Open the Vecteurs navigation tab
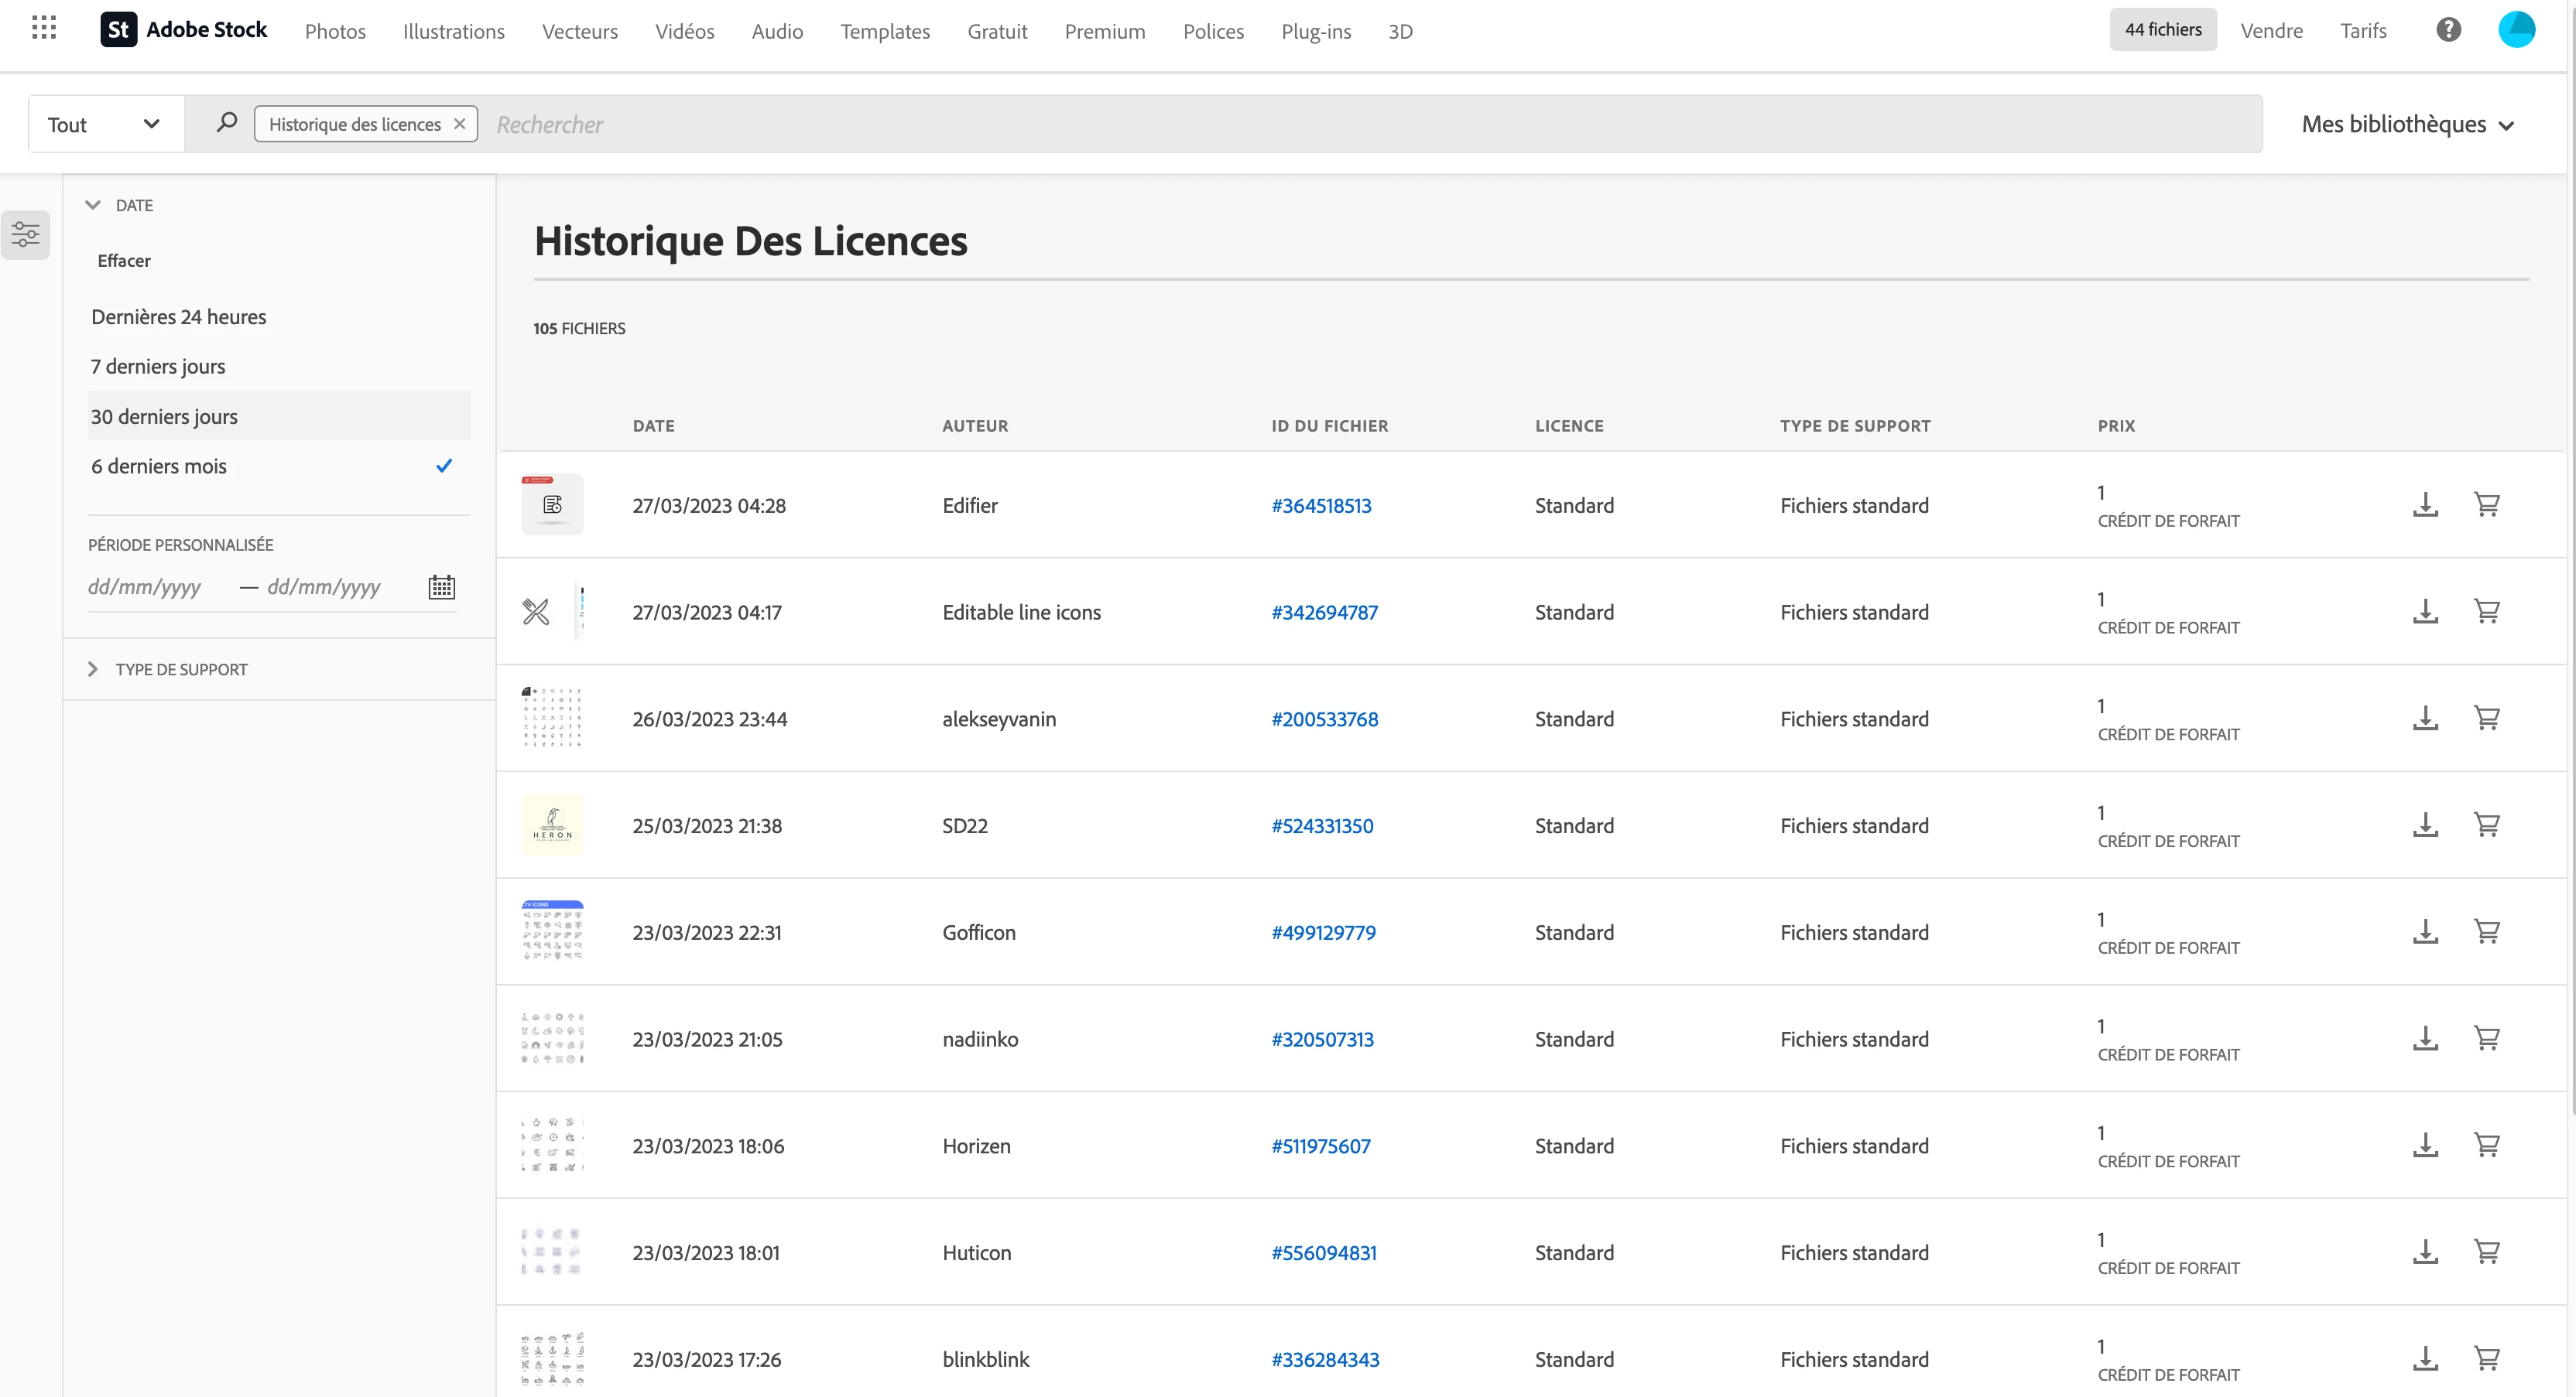The width and height of the screenshot is (2576, 1397). click(580, 31)
